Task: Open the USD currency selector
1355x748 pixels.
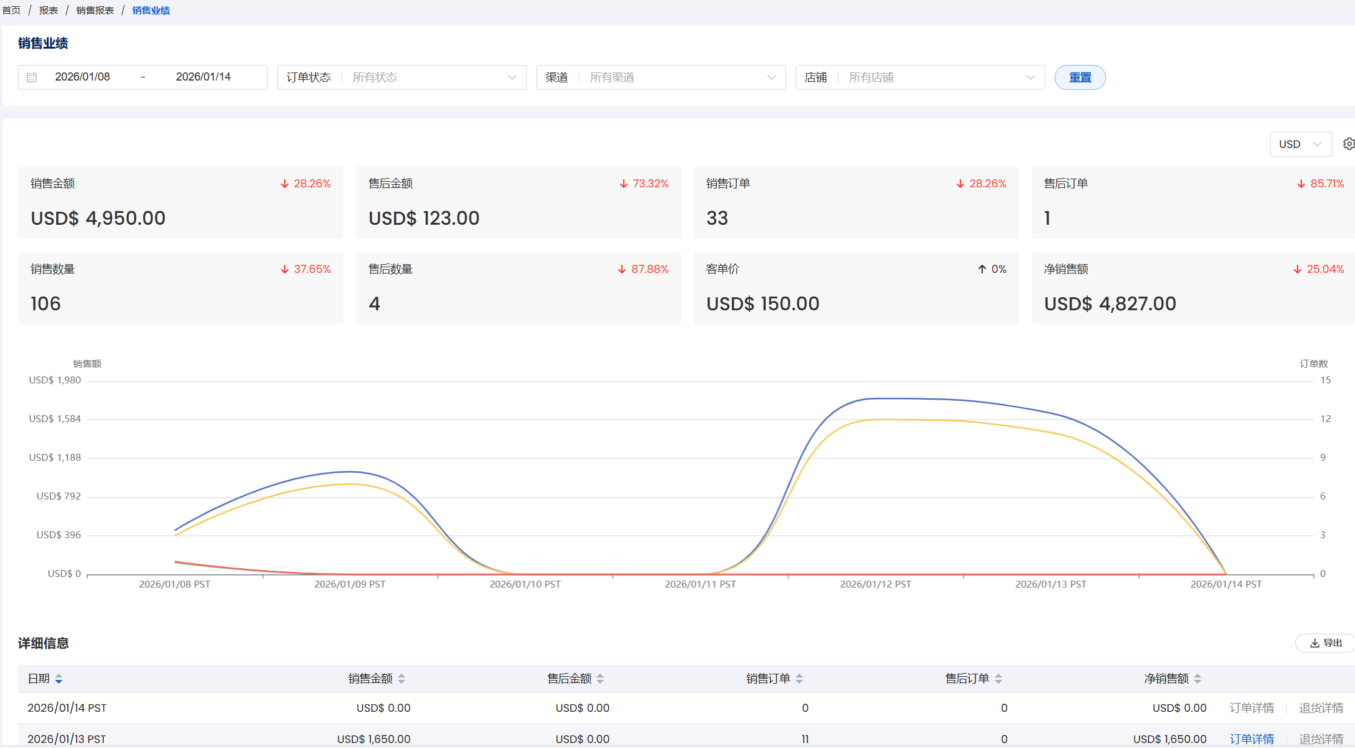Action: [1300, 144]
